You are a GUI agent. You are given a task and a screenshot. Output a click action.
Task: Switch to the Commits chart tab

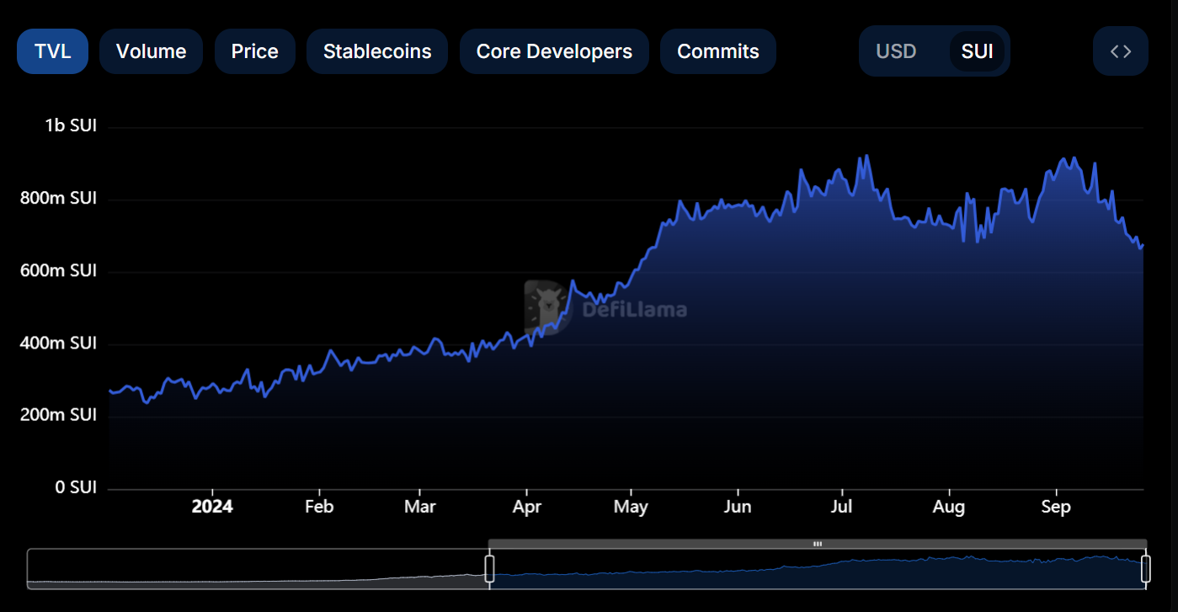pos(718,51)
